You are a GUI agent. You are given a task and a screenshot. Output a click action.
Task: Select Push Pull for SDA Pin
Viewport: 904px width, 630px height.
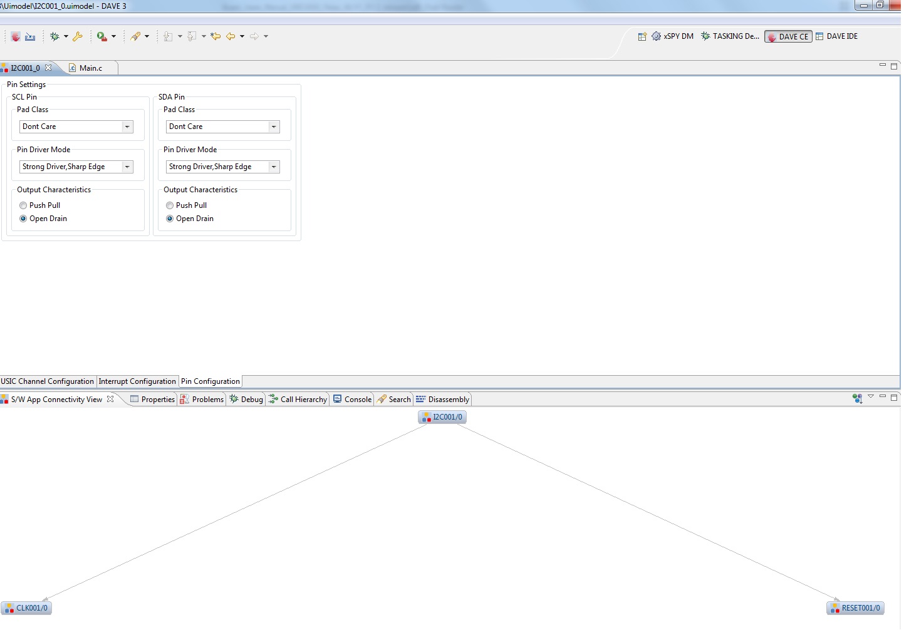pos(170,205)
